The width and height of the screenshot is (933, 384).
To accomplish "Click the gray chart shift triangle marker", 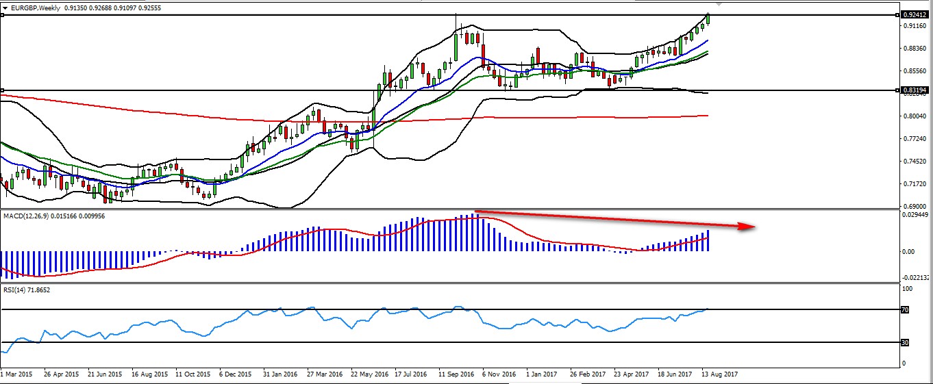I will pos(718,3).
